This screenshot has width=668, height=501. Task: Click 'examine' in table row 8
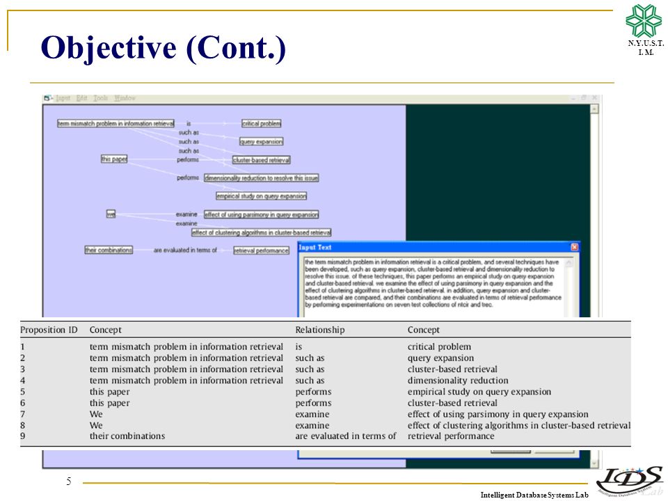(312, 425)
